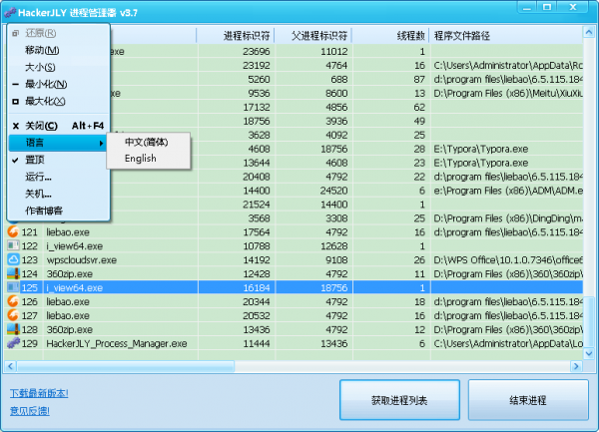
Task: Open the 意见反馈! link
Action: click(x=30, y=411)
